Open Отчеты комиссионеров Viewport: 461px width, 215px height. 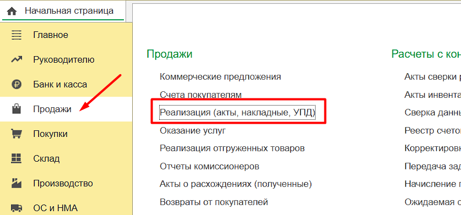click(x=209, y=167)
